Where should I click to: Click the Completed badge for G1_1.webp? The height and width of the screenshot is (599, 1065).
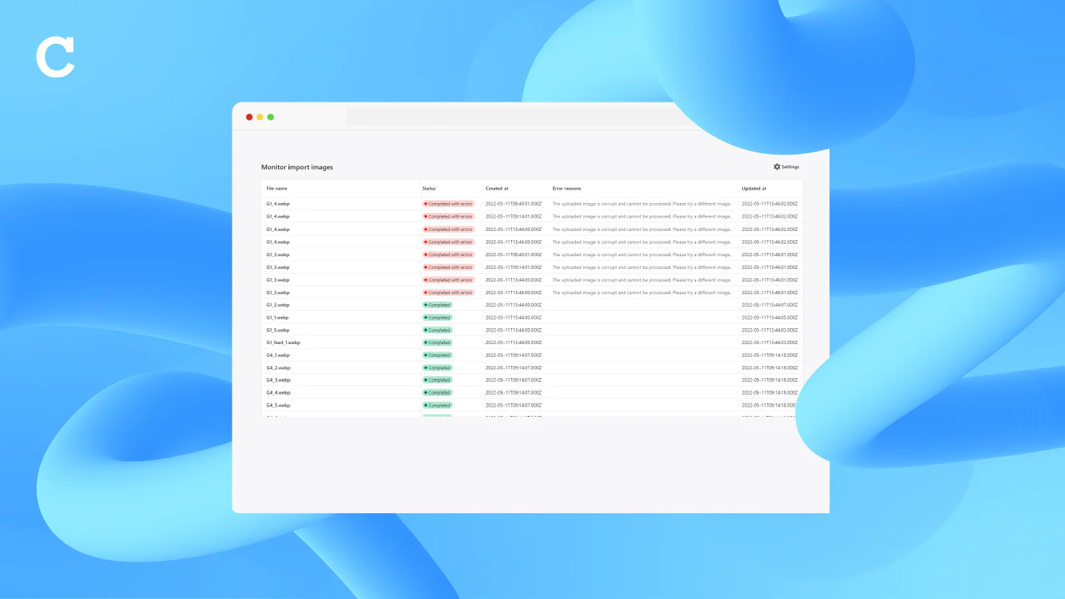click(x=438, y=317)
